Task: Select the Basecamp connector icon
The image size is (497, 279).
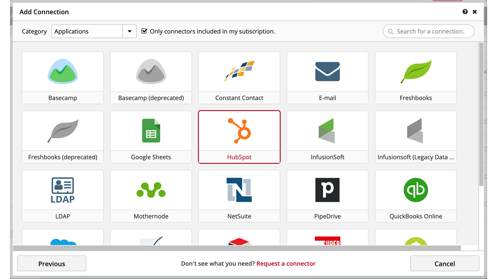Action: 62,72
